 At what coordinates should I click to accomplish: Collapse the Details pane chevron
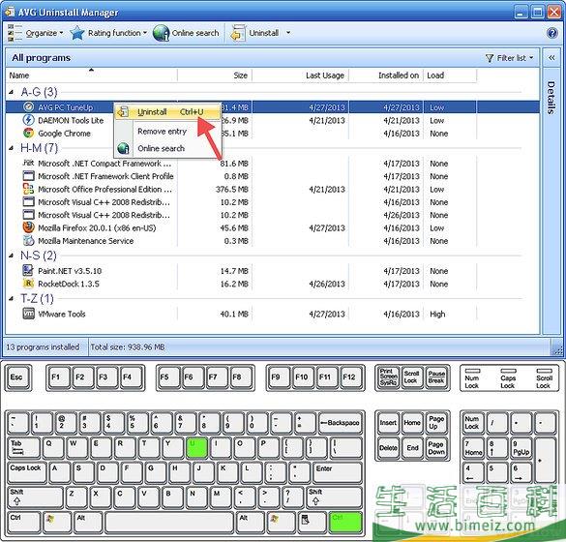551,58
